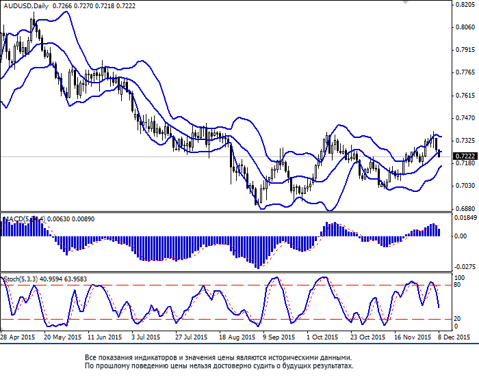Click the Stochastic readout 40.9594 63.9583
The width and height of the screenshot is (479, 377).
coord(63,279)
